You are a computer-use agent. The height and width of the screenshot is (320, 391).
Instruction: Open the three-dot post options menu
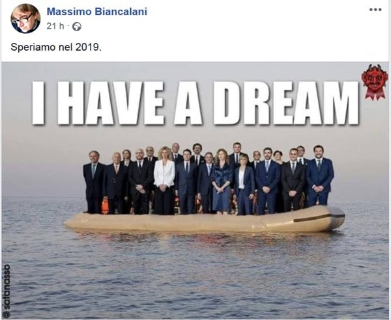point(375,10)
